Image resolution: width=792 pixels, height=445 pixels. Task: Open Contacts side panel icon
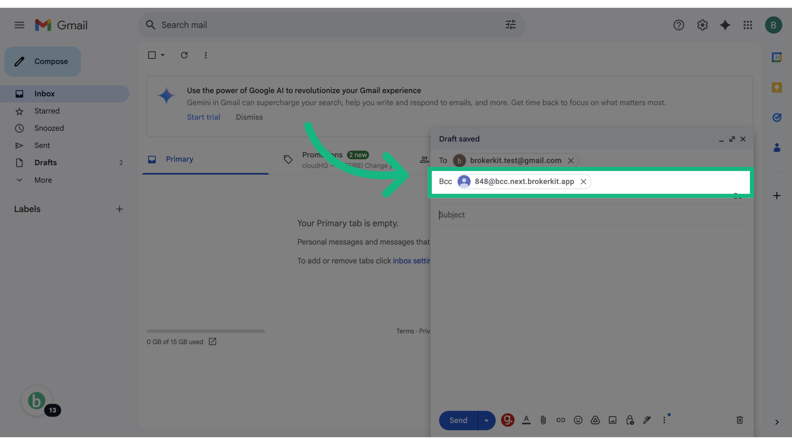[x=777, y=148]
